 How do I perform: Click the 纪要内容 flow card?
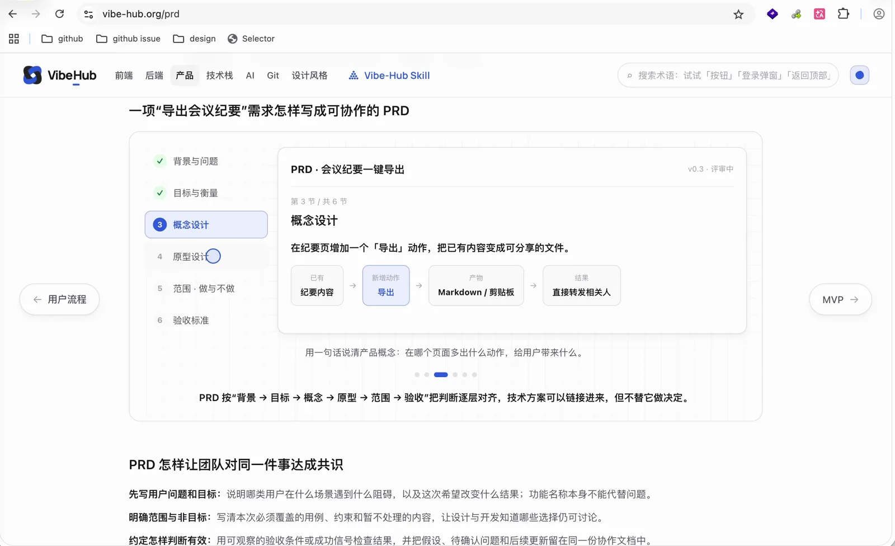(317, 285)
